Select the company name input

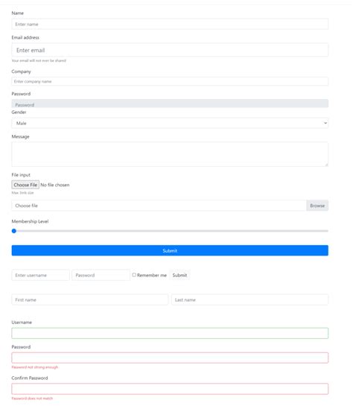tap(170, 81)
